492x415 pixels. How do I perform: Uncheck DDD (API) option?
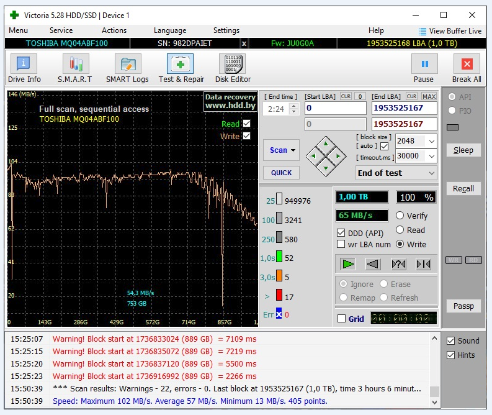[x=341, y=233]
